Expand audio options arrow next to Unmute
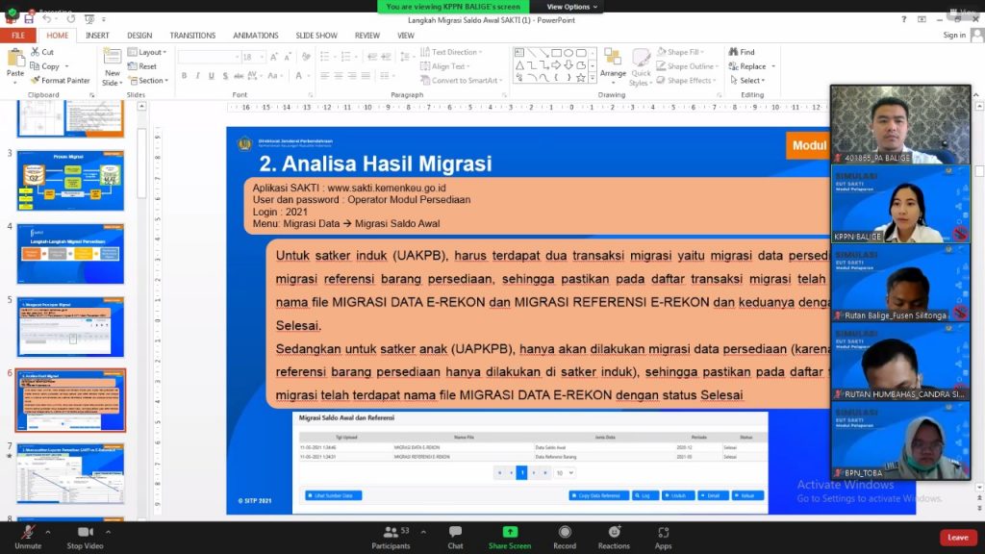 coord(49,531)
